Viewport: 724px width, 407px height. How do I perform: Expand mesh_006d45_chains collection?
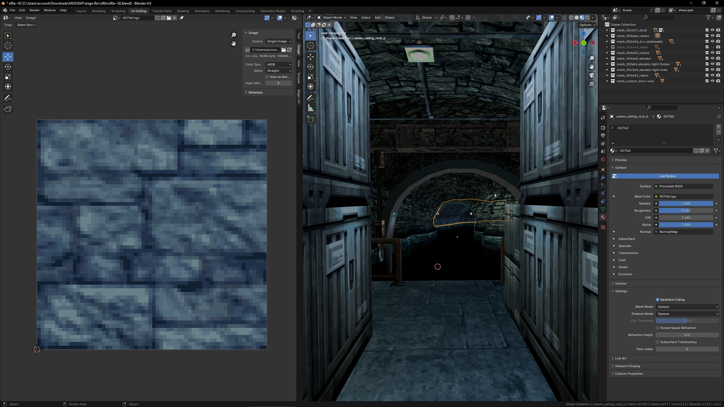607,53
